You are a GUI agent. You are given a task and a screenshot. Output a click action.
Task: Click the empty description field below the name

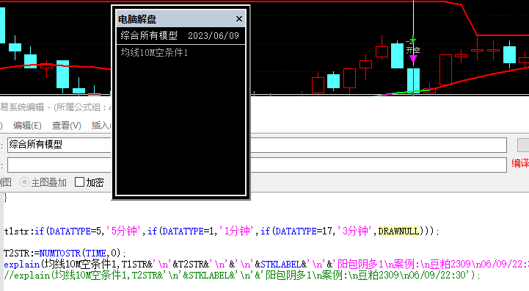[x=257, y=165]
